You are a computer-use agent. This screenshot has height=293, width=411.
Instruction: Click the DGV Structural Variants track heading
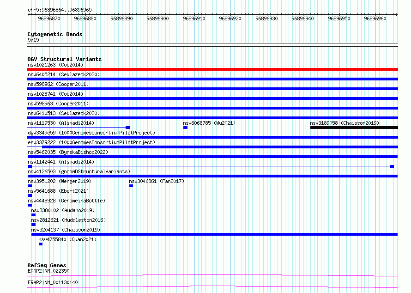[65, 59]
